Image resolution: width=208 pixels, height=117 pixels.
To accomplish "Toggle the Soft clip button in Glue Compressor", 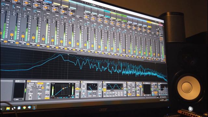I will pos(100,85).
